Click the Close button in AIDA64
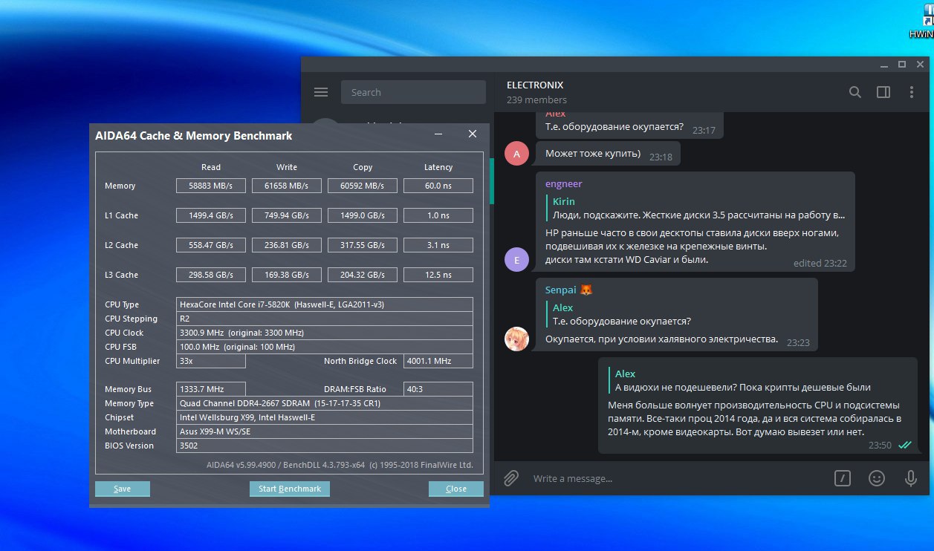Screen dimensions: 934x551 [x=456, y=489]
